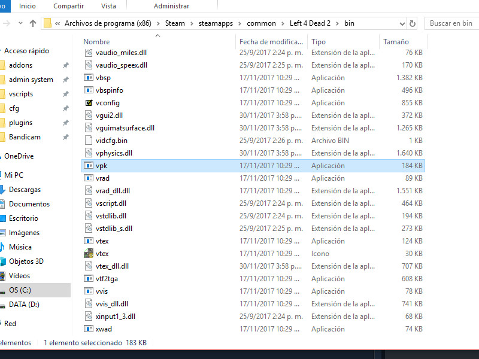Click the vstdlib.dll file icon

(x=89, y=216)
